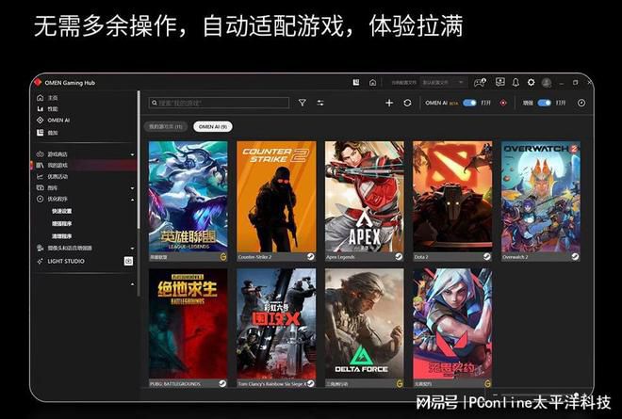Open the Dota 2 game card
This screenshot has height=419, width=622.
pos(452,201)
